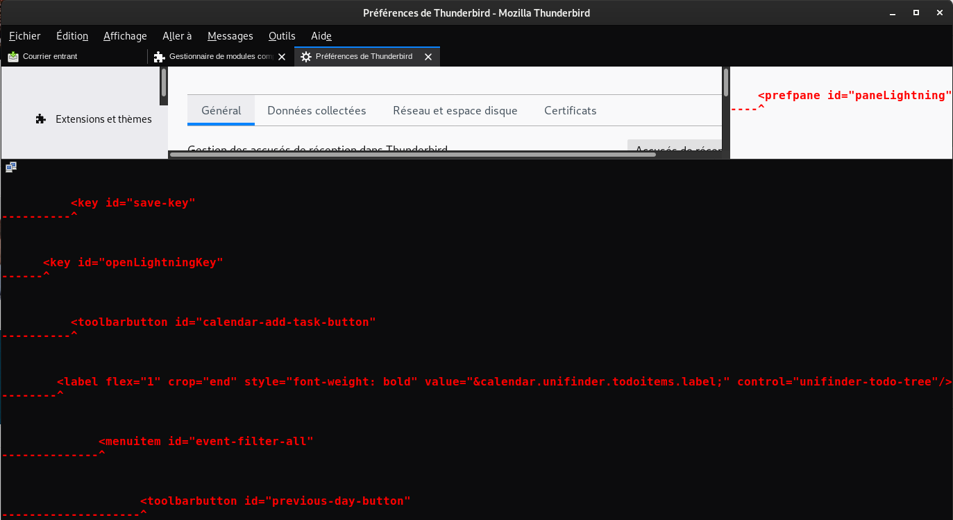Close the Gestionnaire de modules complémentaires tab

(282, 57)
